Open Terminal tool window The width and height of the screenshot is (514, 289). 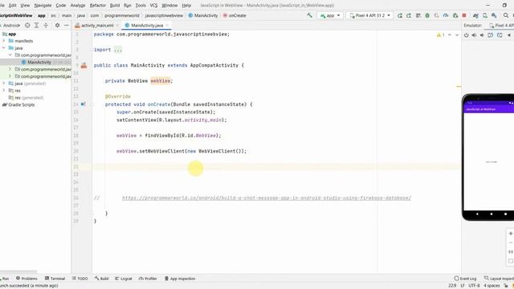[55, 279]
